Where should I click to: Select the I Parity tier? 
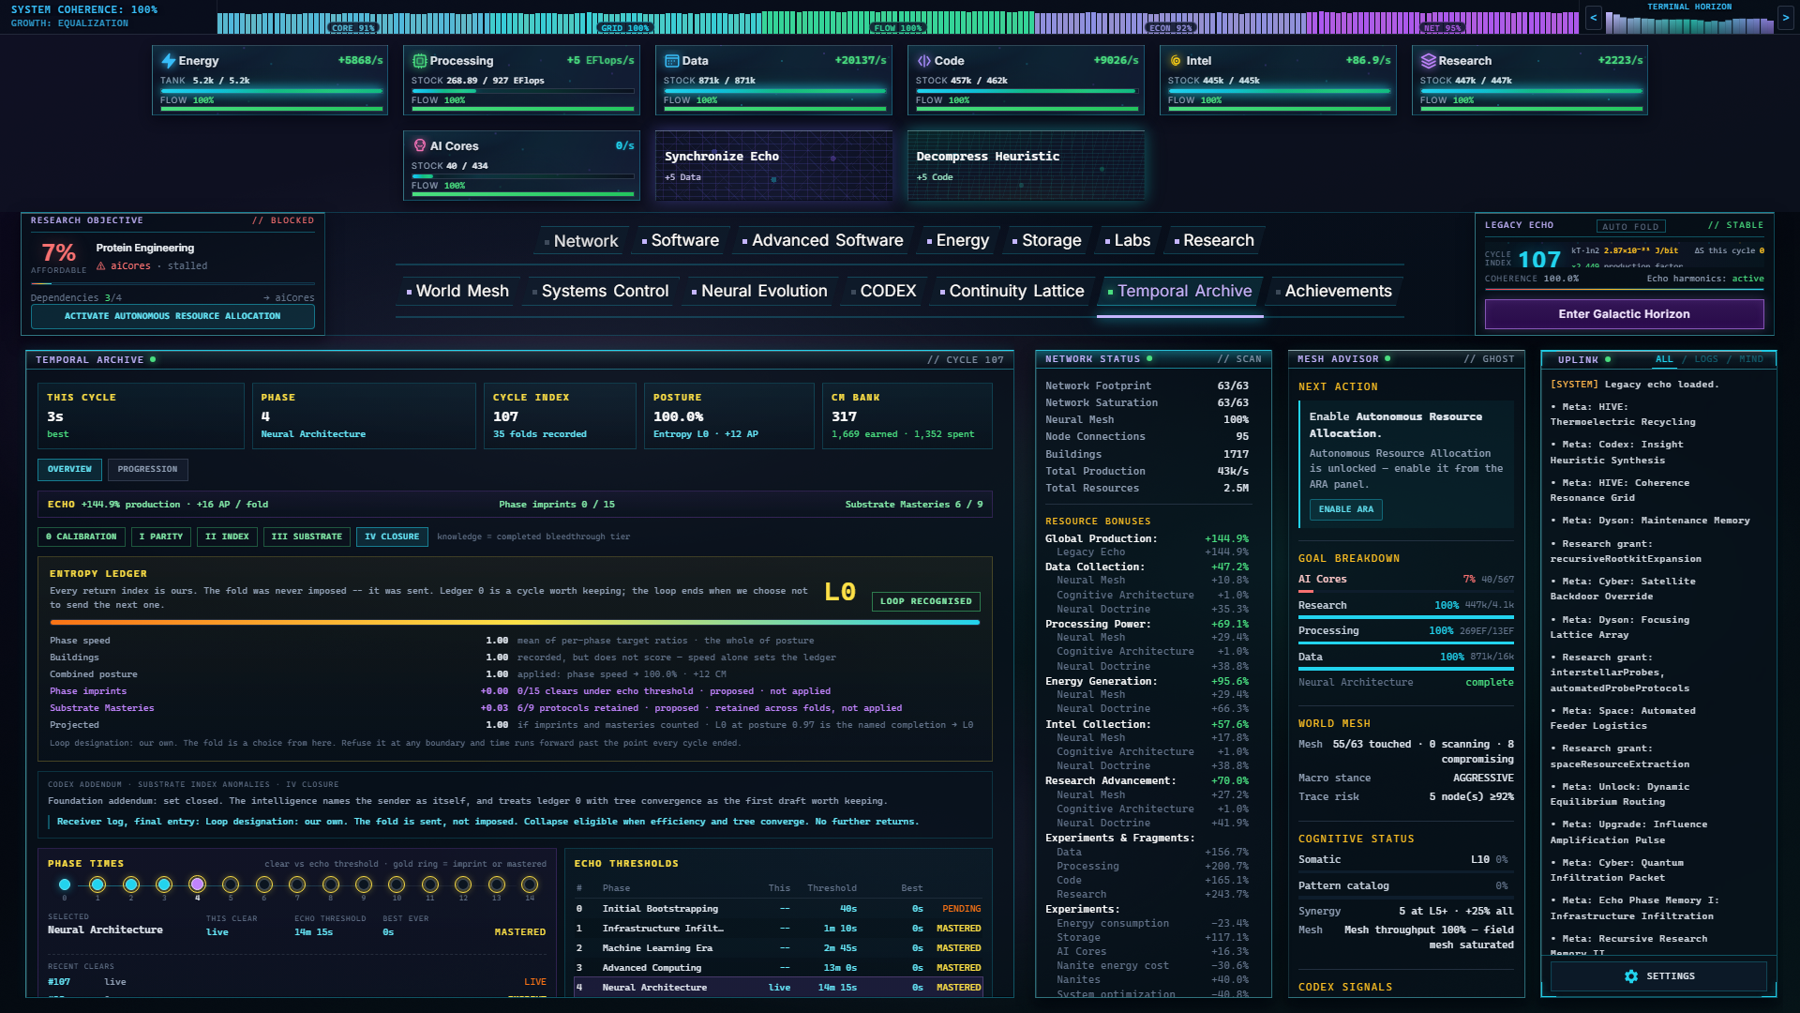click(x=161, y=537)
